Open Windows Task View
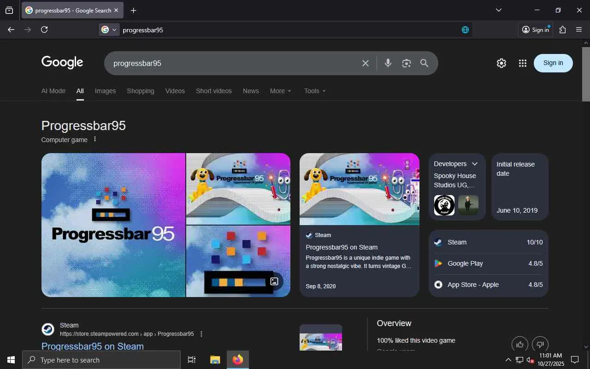Viewport: 590px width, 369px height. pyautogui.click(x=192, y=360)
